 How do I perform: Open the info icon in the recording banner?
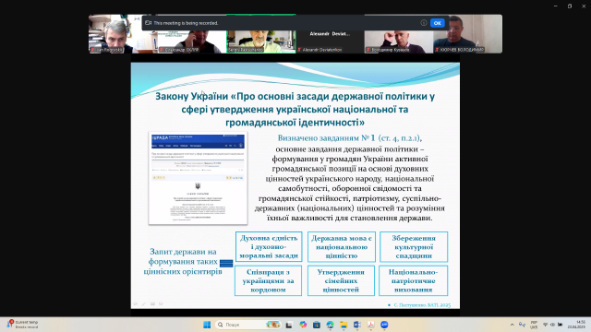(x=424, y=23)
